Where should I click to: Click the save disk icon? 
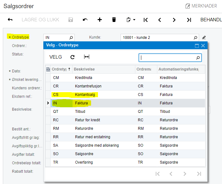pos(71,20)
